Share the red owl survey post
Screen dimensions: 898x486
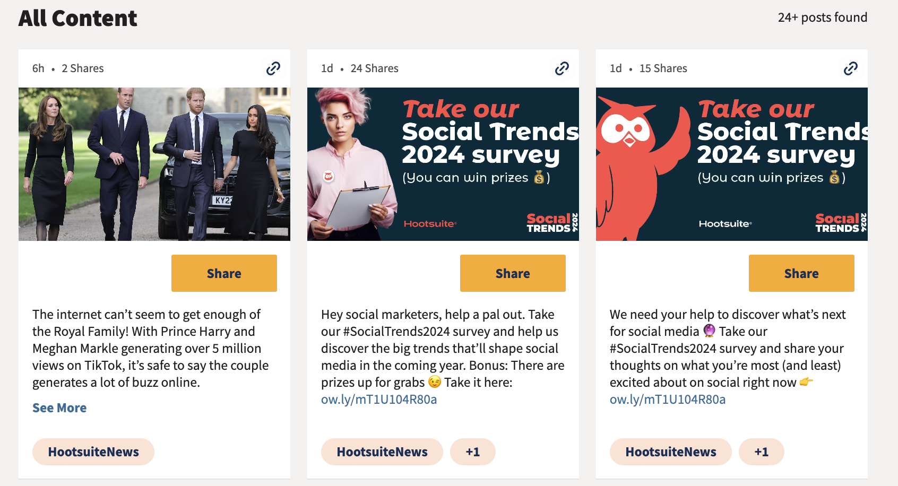click(x=801, y=273)
